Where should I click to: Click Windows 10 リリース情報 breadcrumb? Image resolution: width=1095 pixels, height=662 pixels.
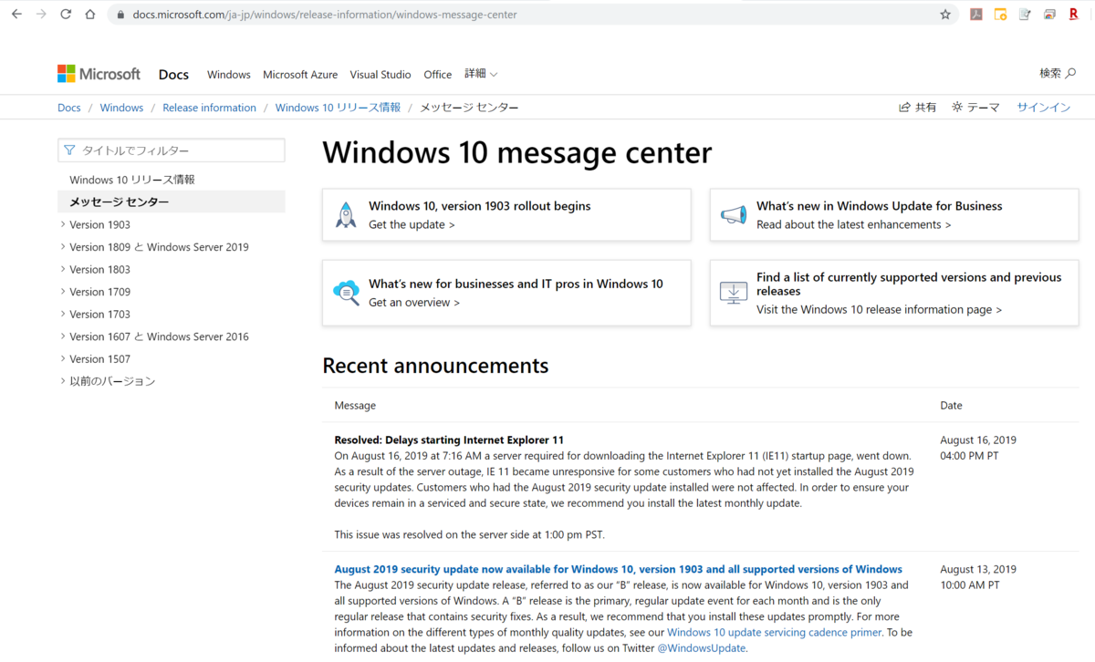coord(338,108)
